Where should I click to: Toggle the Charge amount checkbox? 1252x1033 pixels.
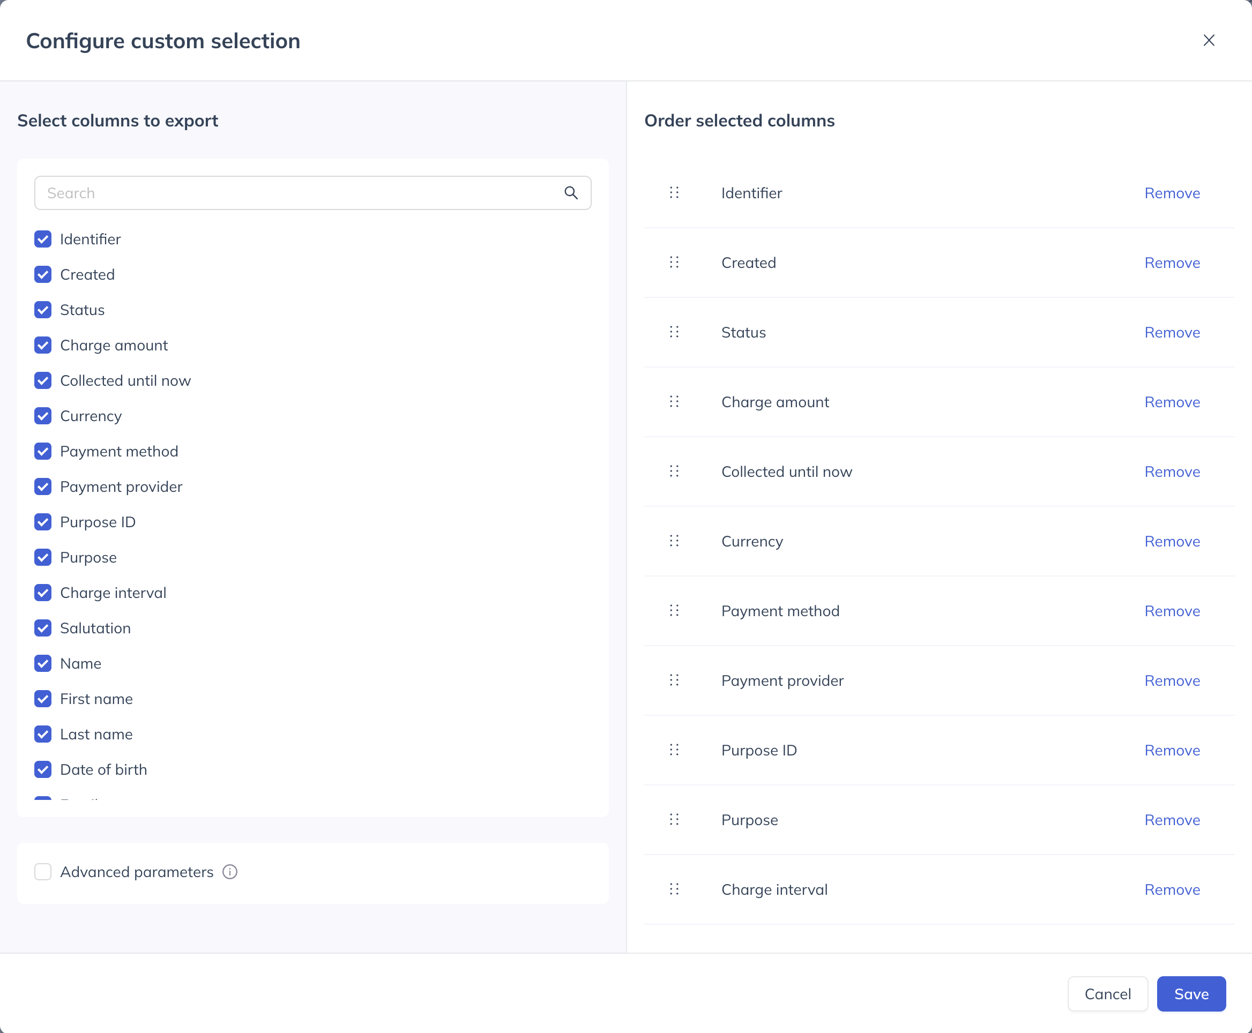[43, 345]
